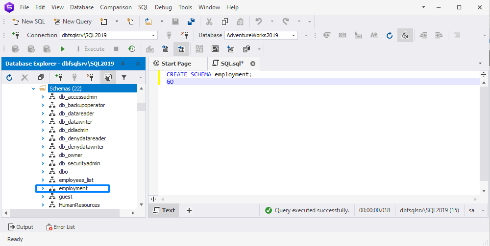This screenshot has height=246, width=490.
Task: Expand the employment schema node
Action: point(43,188)
